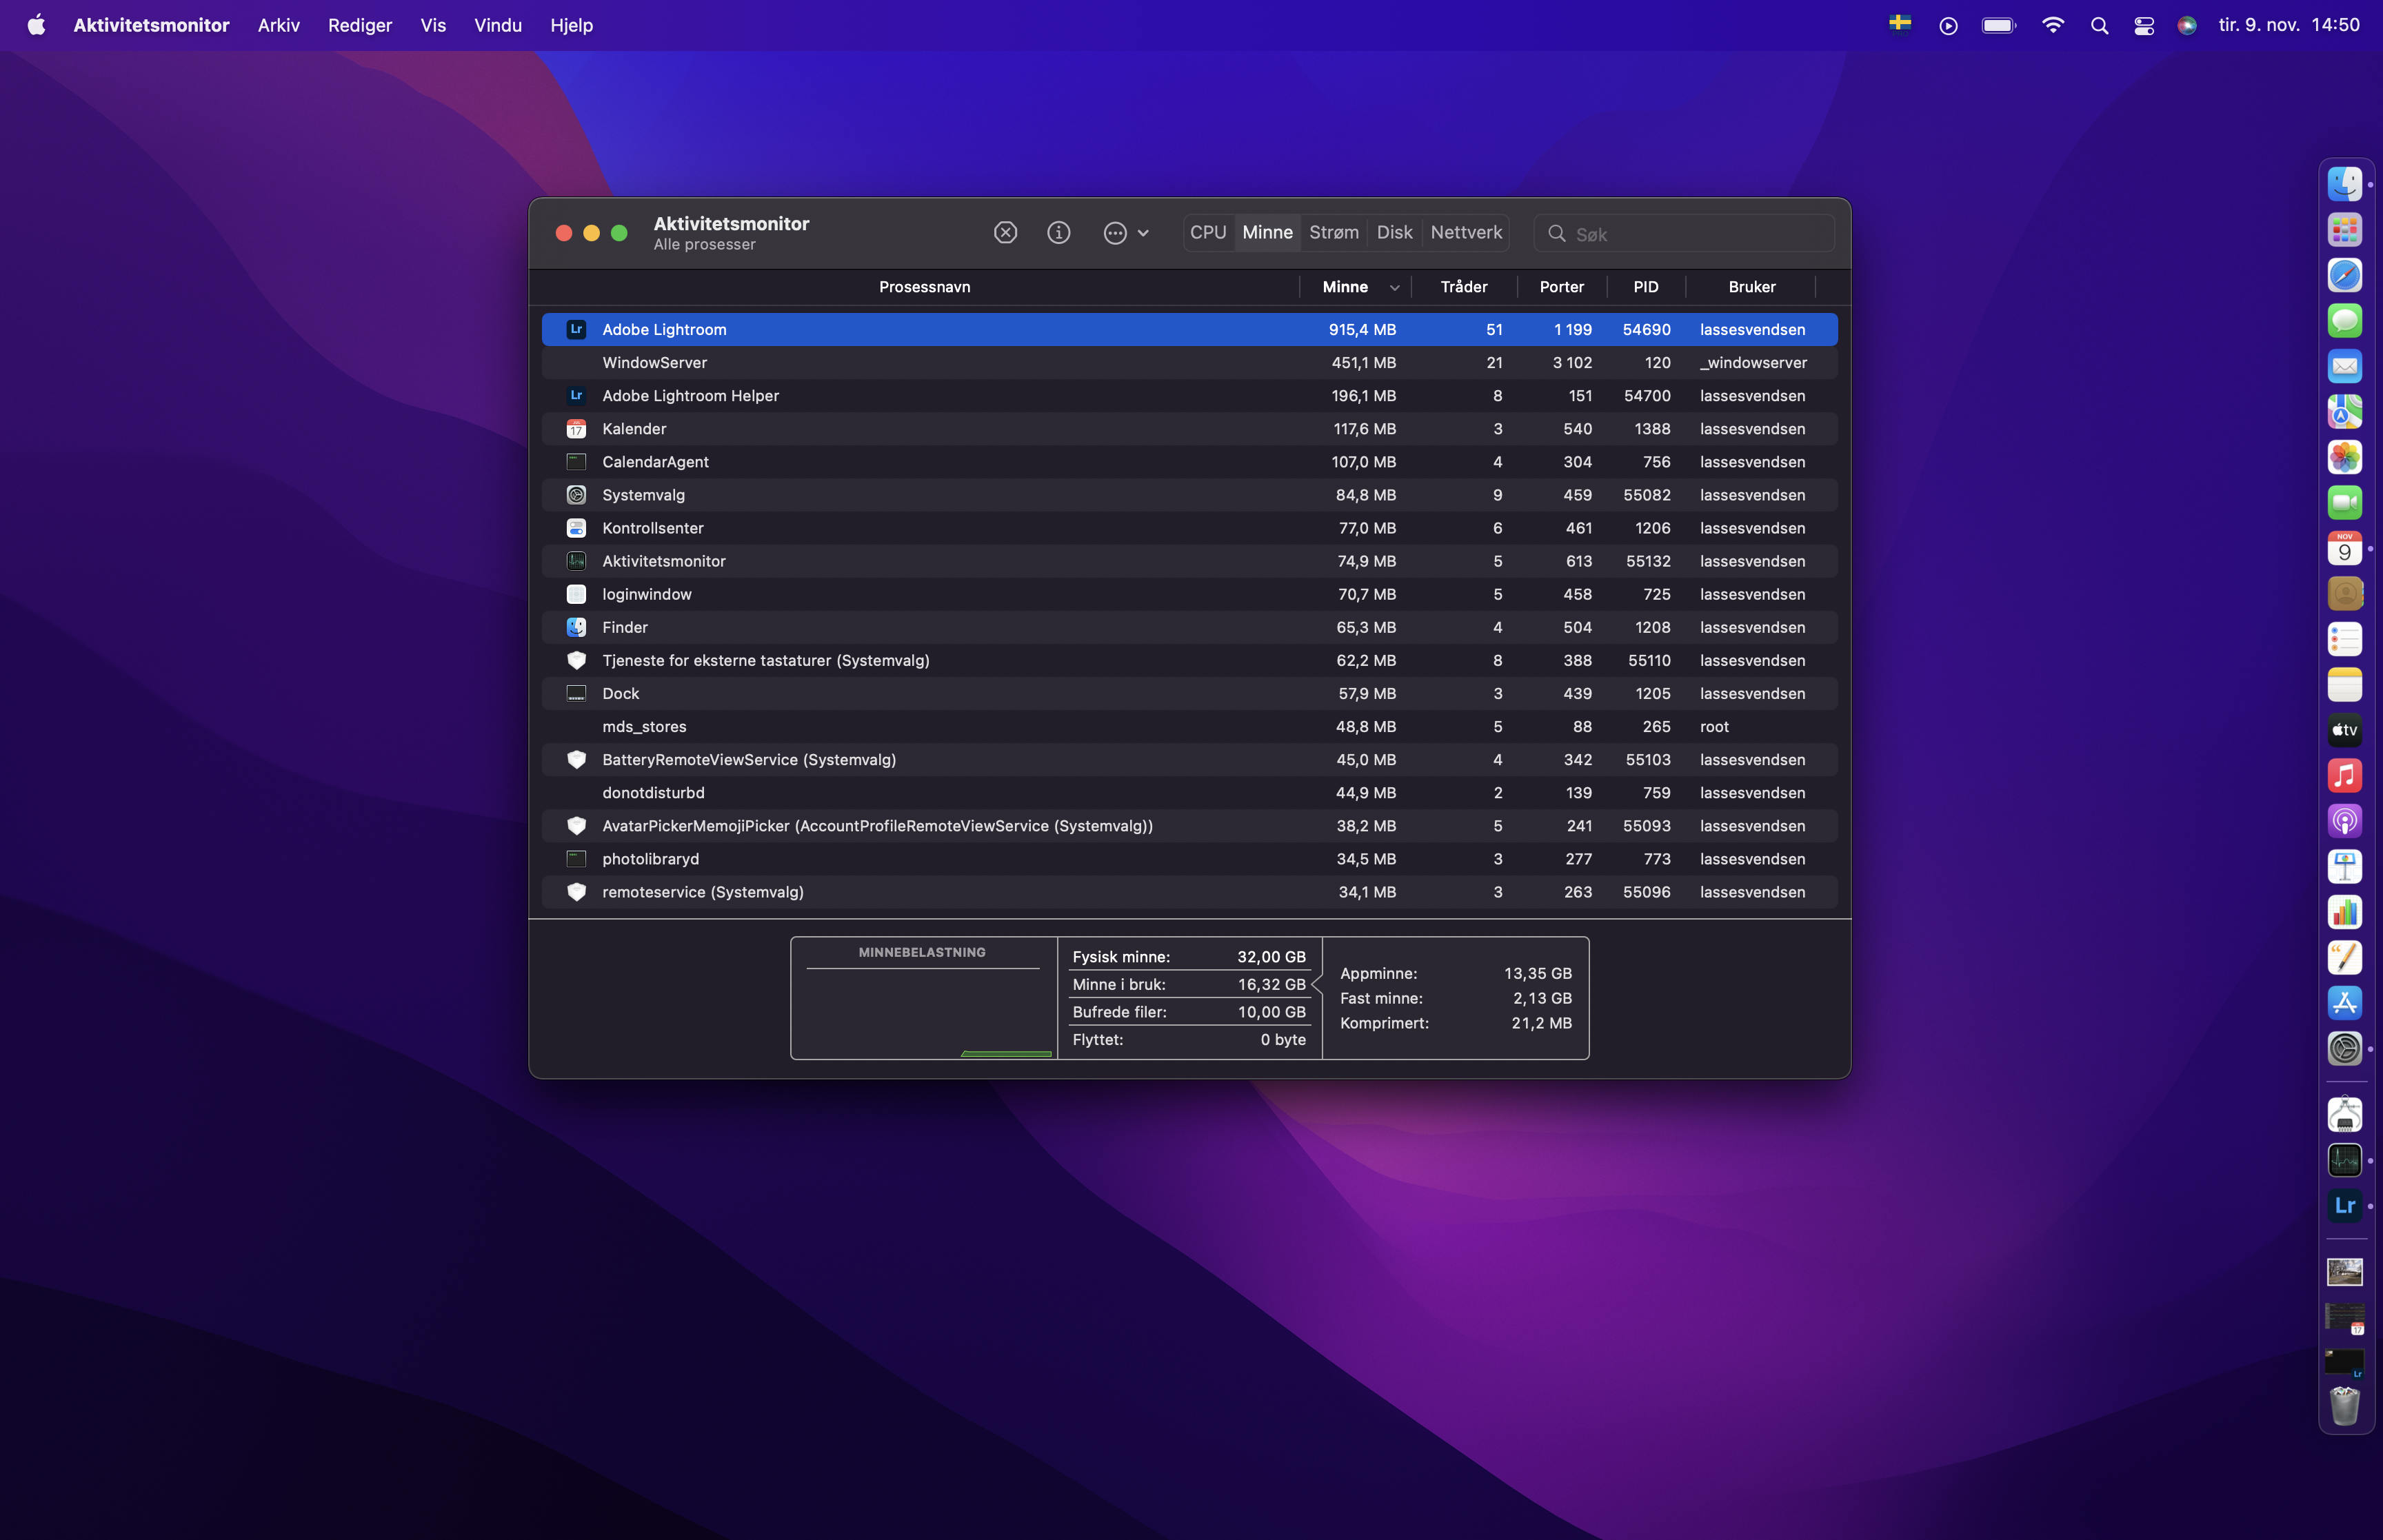Viewport: 2383px width, 1540px height.
Task: Open the Vis menu
Action: pos(433,25)
